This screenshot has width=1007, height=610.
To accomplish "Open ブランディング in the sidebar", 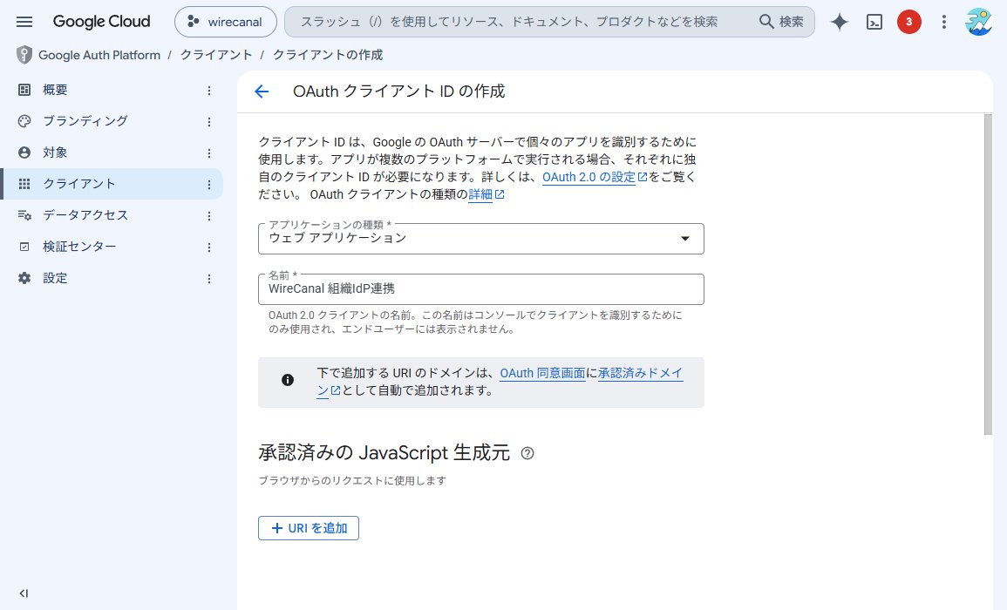I will [x=112, y=121].
